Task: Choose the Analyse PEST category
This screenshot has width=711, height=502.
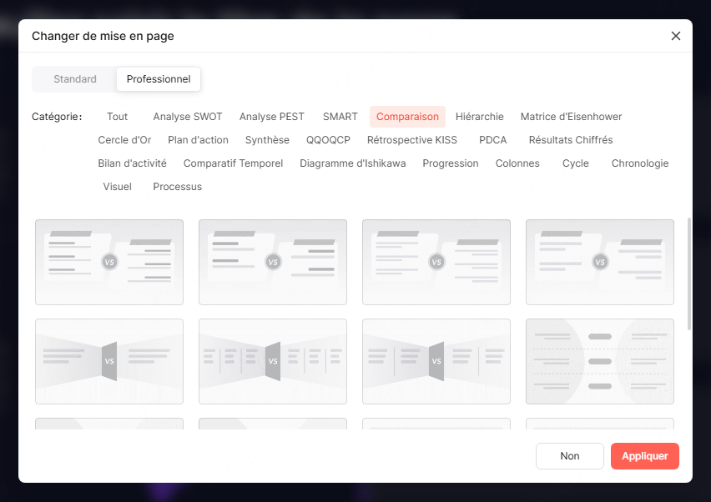Action: pos(271,117)
